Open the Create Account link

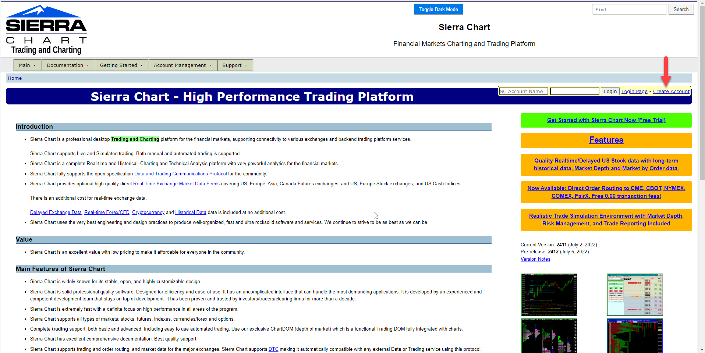point(671,92)
